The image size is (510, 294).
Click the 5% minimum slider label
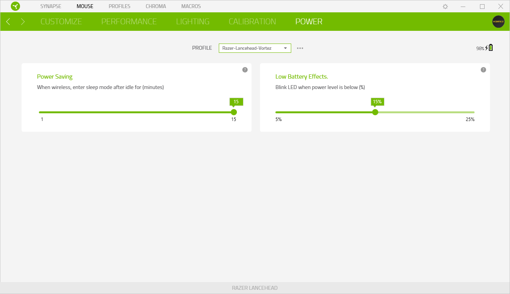[x=278, y=119]
